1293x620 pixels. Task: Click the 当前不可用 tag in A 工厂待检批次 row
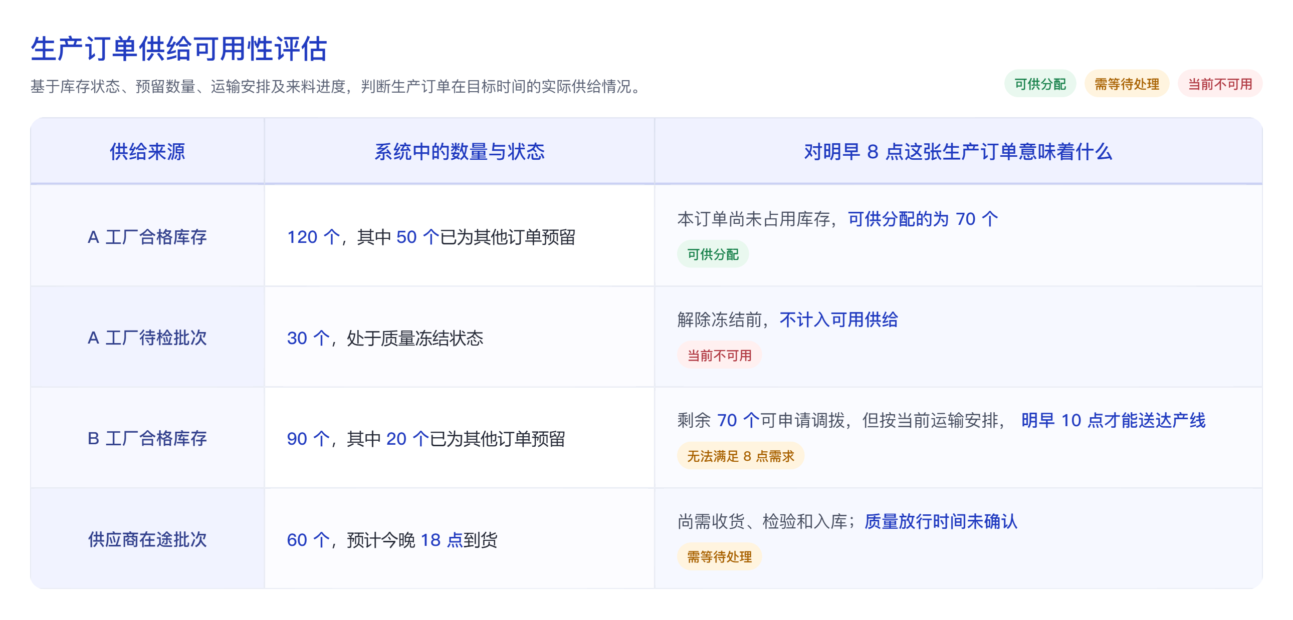[x=719, y=355]
